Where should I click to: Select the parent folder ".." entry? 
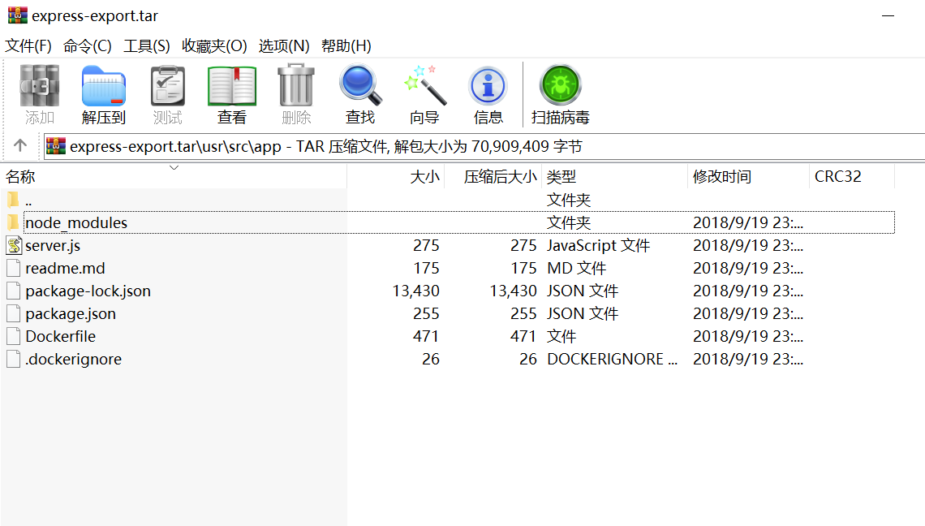tap(28, 200)
